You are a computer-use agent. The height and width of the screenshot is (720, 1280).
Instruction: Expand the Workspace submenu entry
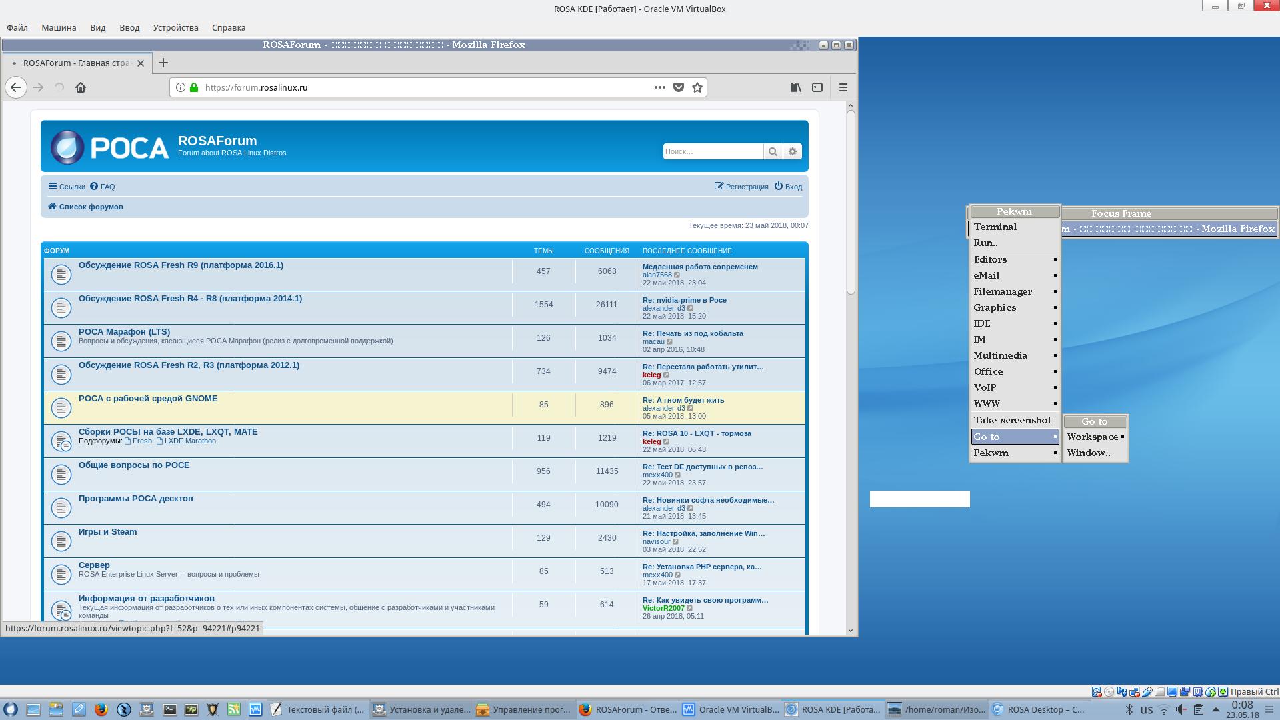coord(1095,437)
